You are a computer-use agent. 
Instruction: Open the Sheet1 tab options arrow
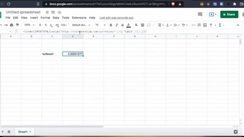tap(30, 132)
